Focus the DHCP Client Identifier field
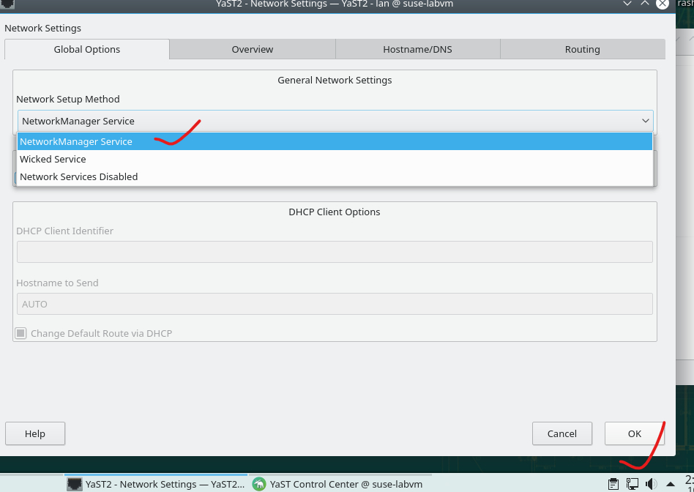The width and height of the screenshot is (694, 492). pyautogui.click(x=335, y=252)
